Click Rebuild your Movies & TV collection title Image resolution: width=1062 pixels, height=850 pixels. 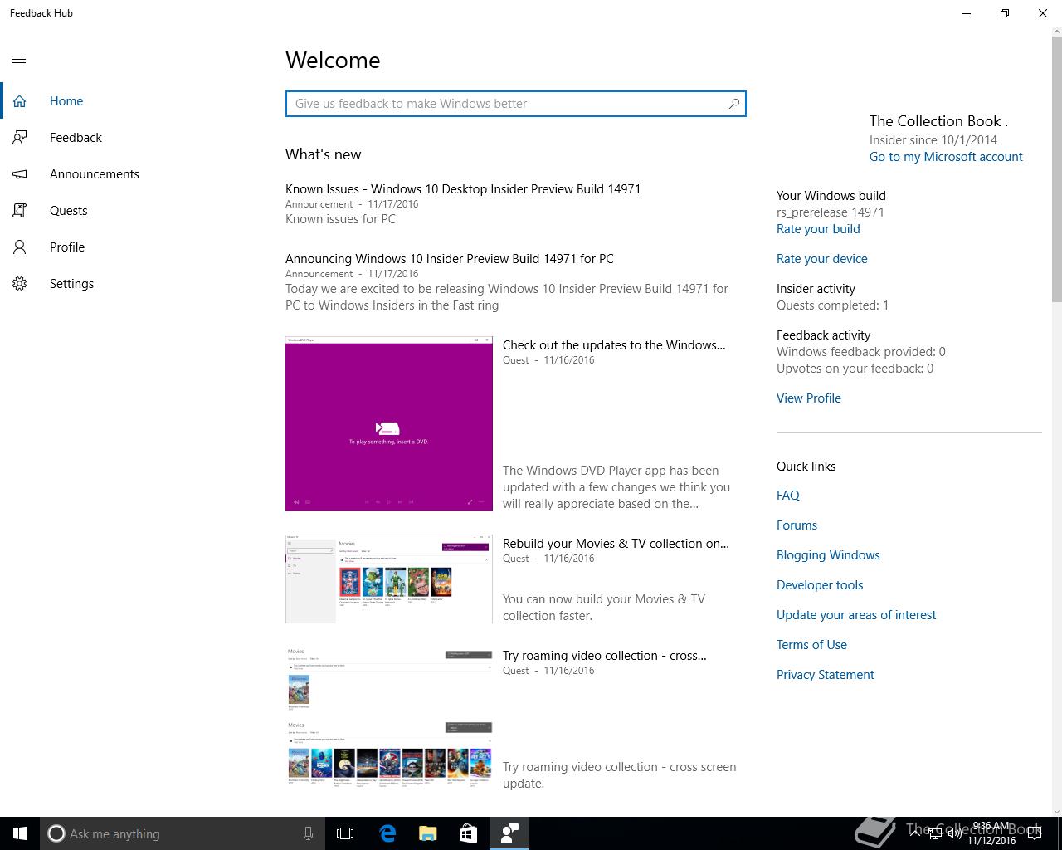tap(616, 544)
